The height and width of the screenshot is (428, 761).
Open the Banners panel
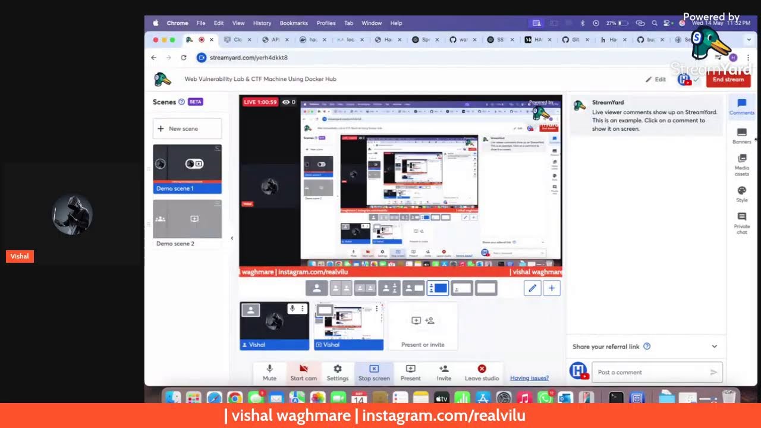742,136
